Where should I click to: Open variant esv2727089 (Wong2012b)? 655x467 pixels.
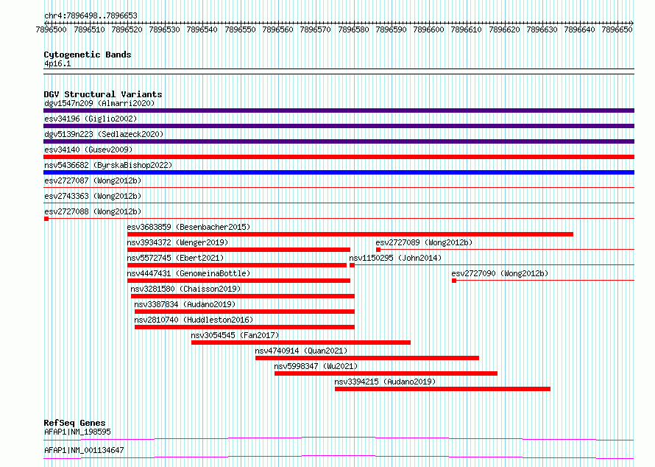(x=424, y=242)
